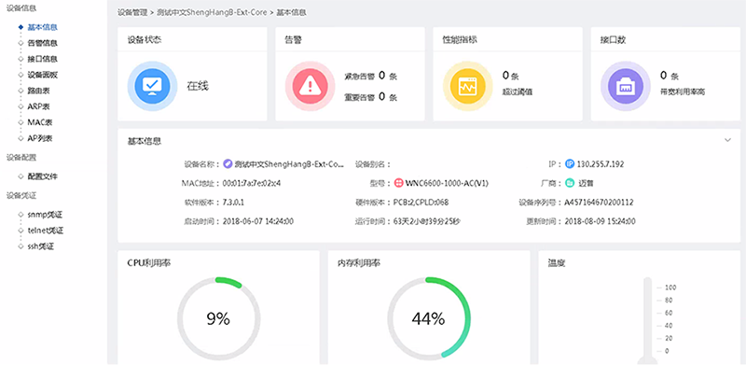The width and height of the screenshot is (746, 365).
Task: Click the 设备凭证 sidebar group heading
Action: click(x=21, y=195)
